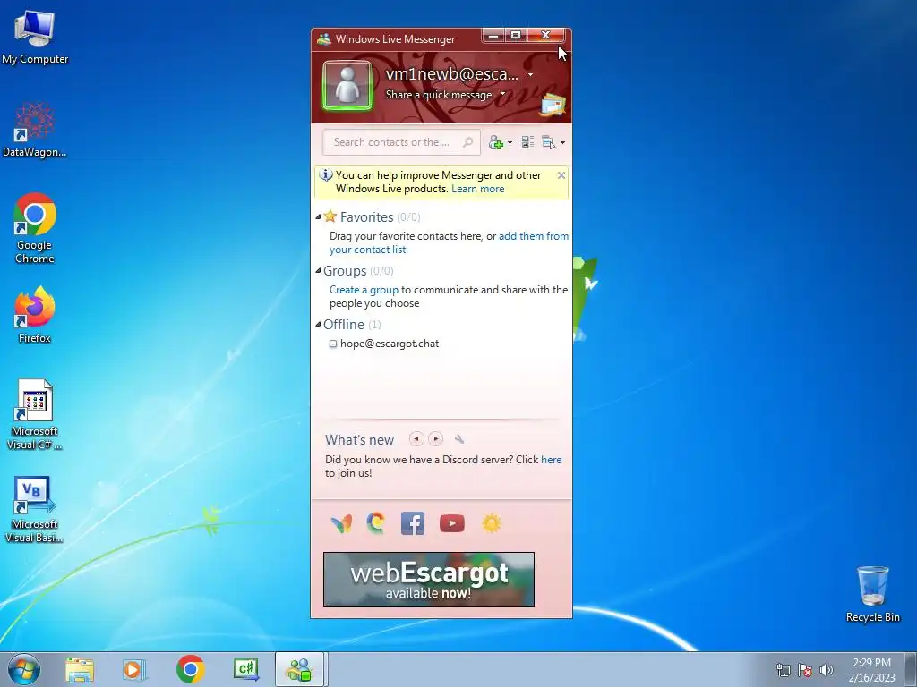Collapse the Groups section

[318, 270]
